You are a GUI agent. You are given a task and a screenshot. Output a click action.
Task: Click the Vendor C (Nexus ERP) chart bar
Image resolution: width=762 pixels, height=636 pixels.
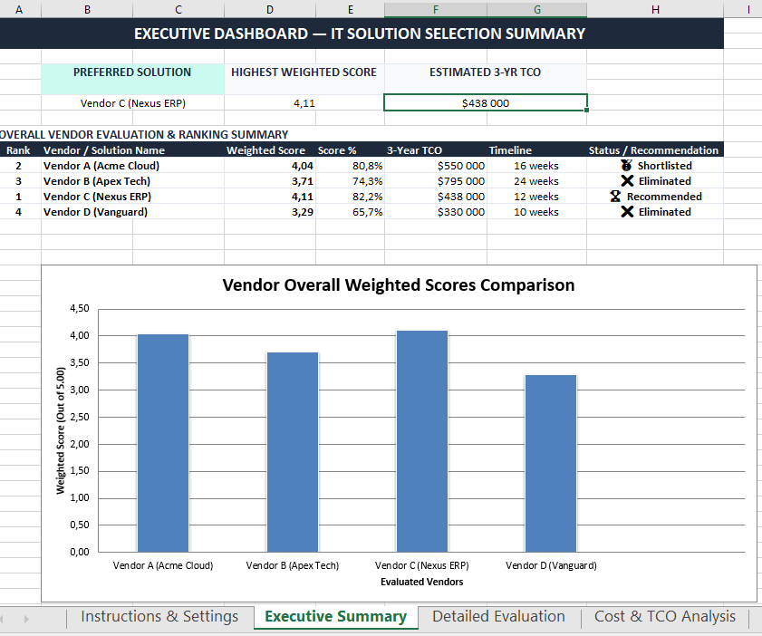pos(422,441)
